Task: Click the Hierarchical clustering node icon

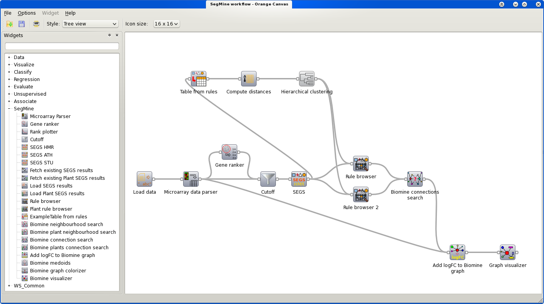Action: [x=307, y=79]
